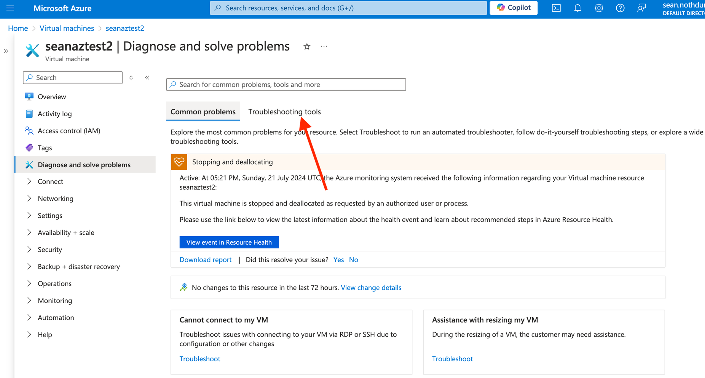Screen dimensions: 705x378
Task: Go to Home breadcrumb
Action: click(18, 28)
